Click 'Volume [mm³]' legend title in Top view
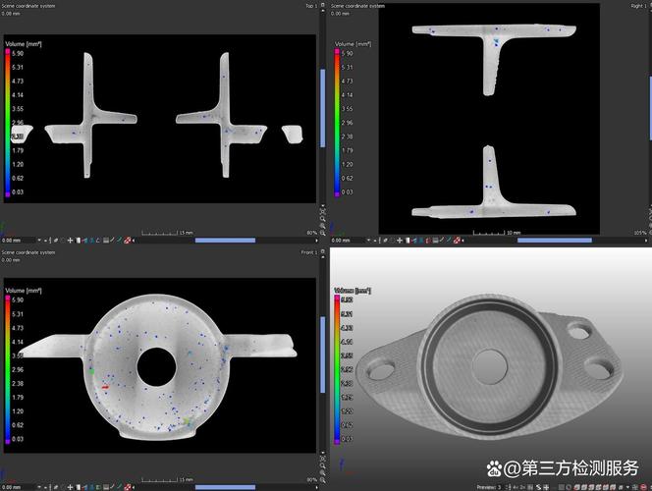 24,43
